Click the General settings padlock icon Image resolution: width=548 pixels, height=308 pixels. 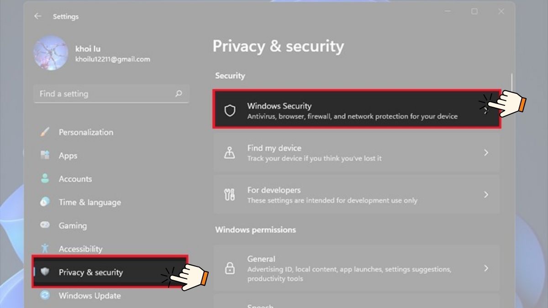[x=230, y=269]
